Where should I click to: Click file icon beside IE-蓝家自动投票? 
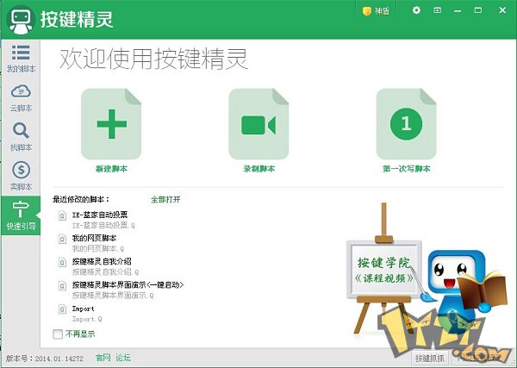point(62,216)
